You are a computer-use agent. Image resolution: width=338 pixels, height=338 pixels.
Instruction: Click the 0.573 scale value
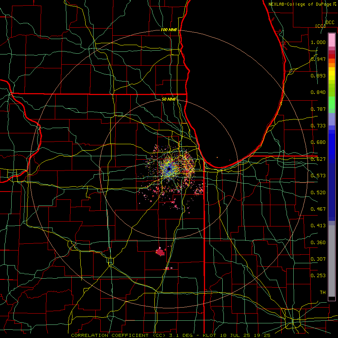pyautogui.click(x=318, y=176)
